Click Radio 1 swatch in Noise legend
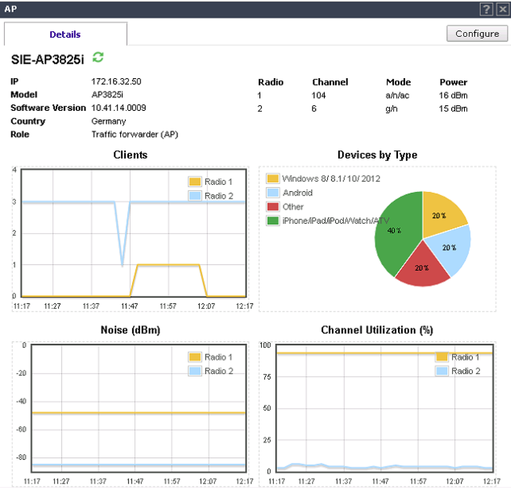This screenshot has height=488, width=511. (195, 357)
